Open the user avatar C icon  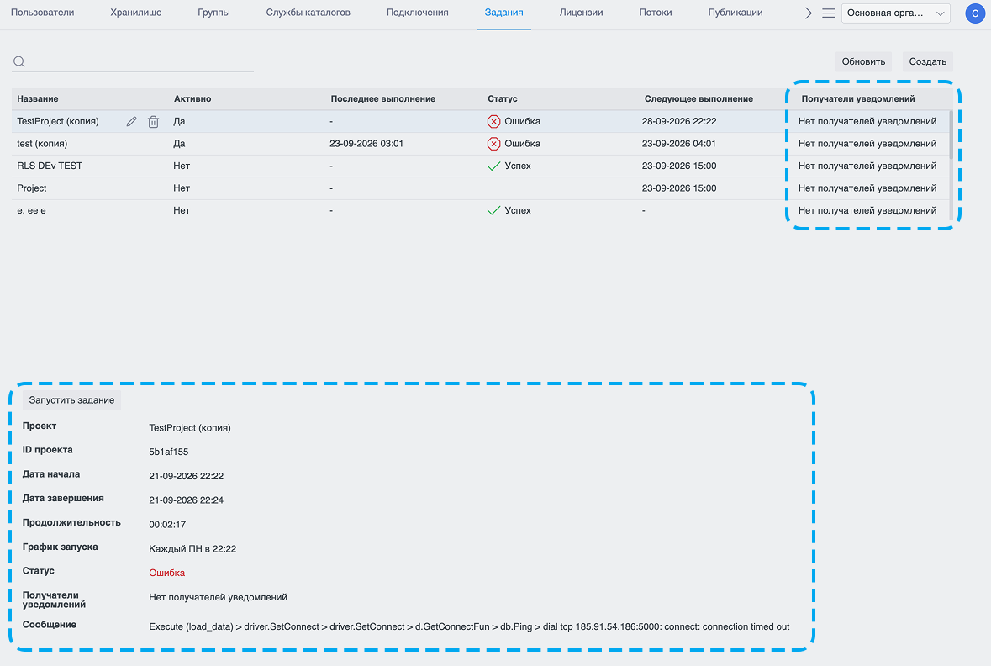click(975, 13)
